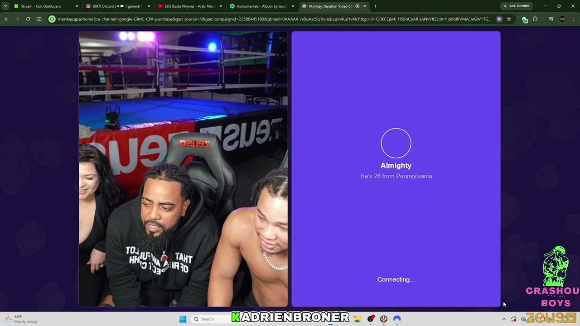Viewport: 580px width, 326px height.
Task: Go forward to the next page
Action: pos(17,19)
